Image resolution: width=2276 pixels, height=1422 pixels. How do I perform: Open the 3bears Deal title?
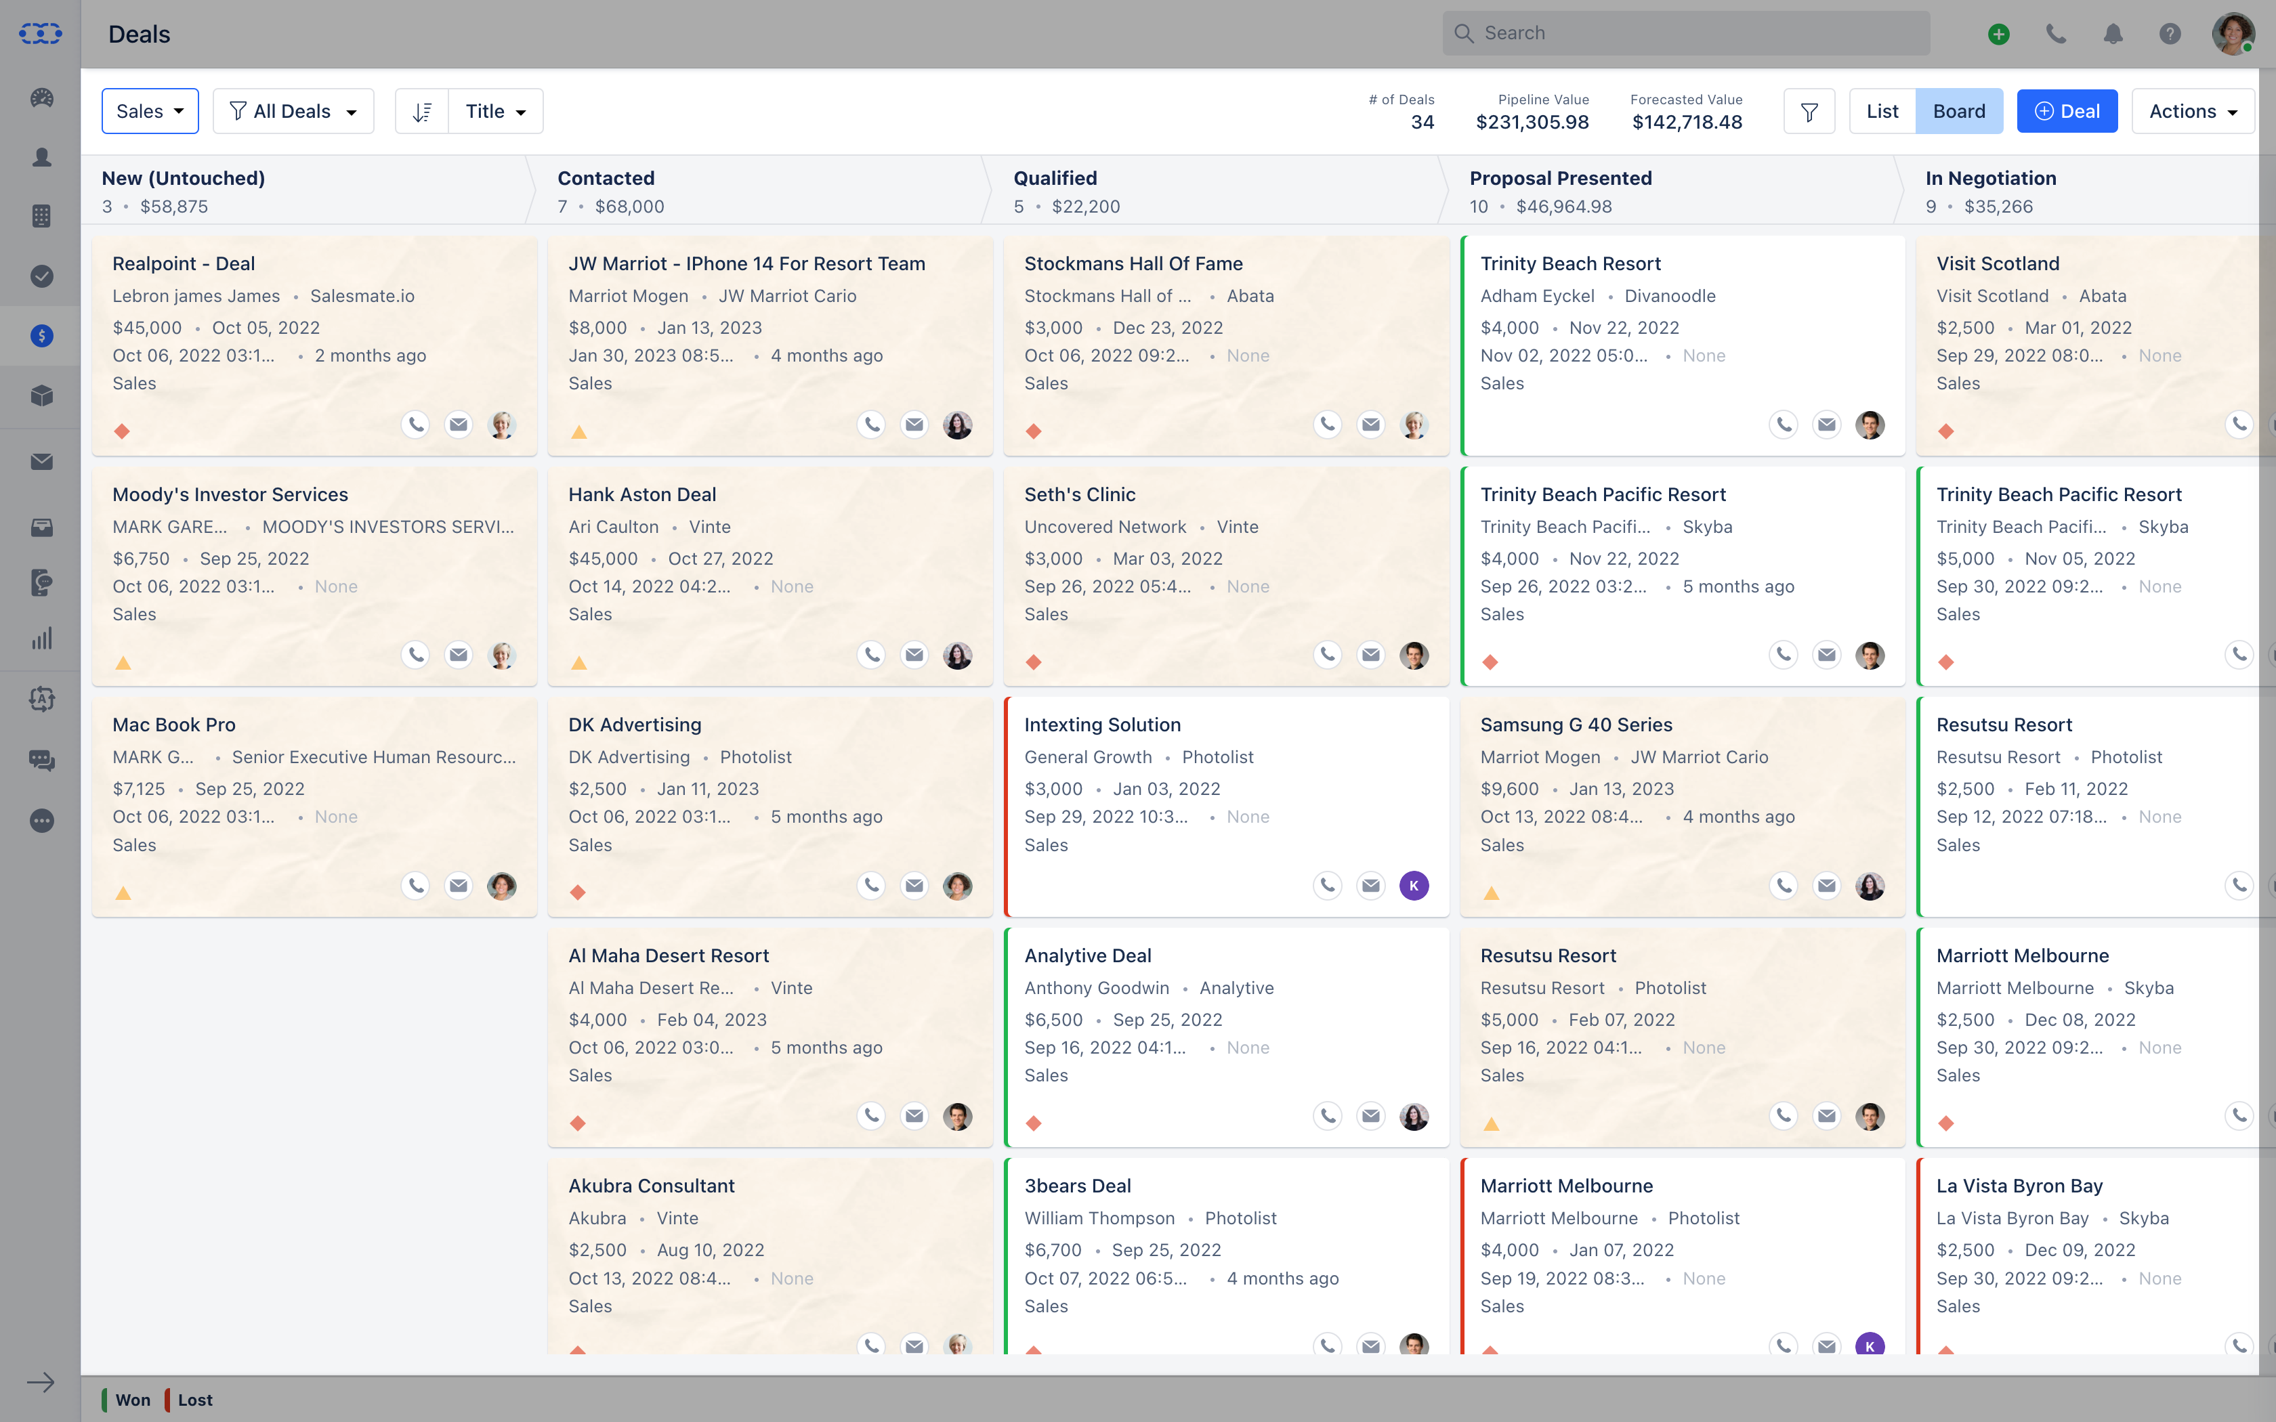[x=1077, y=1186]
